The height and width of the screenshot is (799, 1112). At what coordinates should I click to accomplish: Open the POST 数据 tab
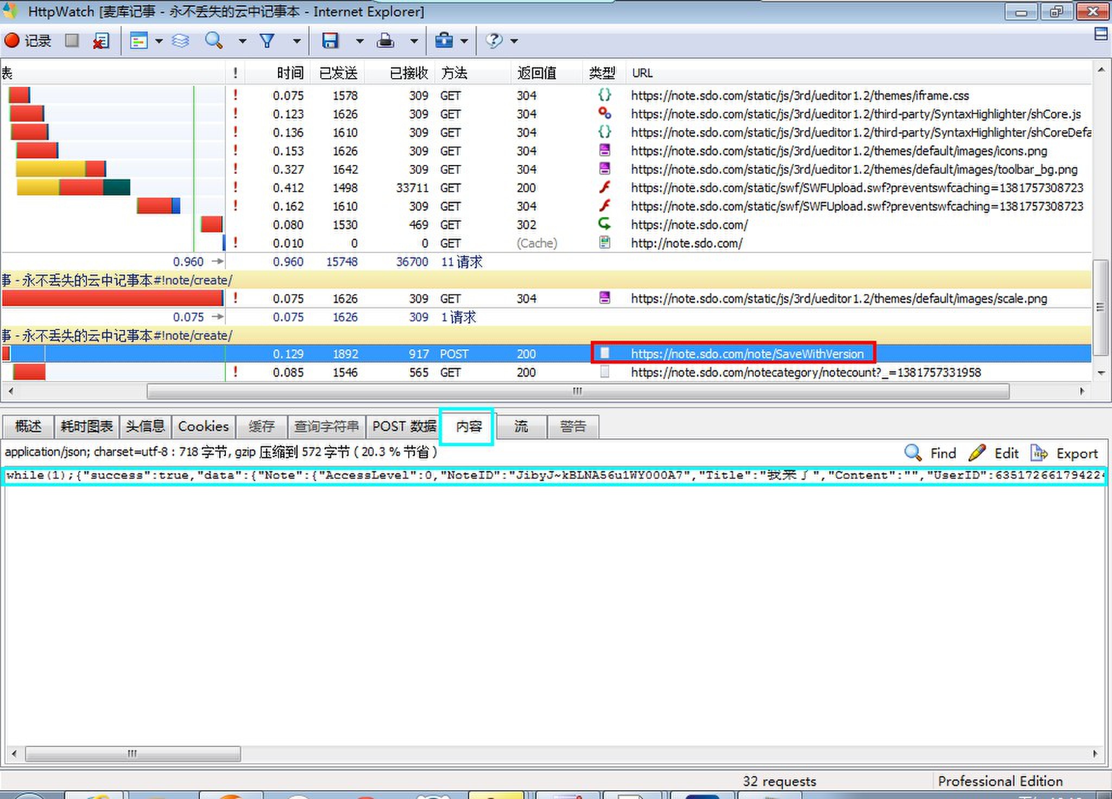point(404,427)
